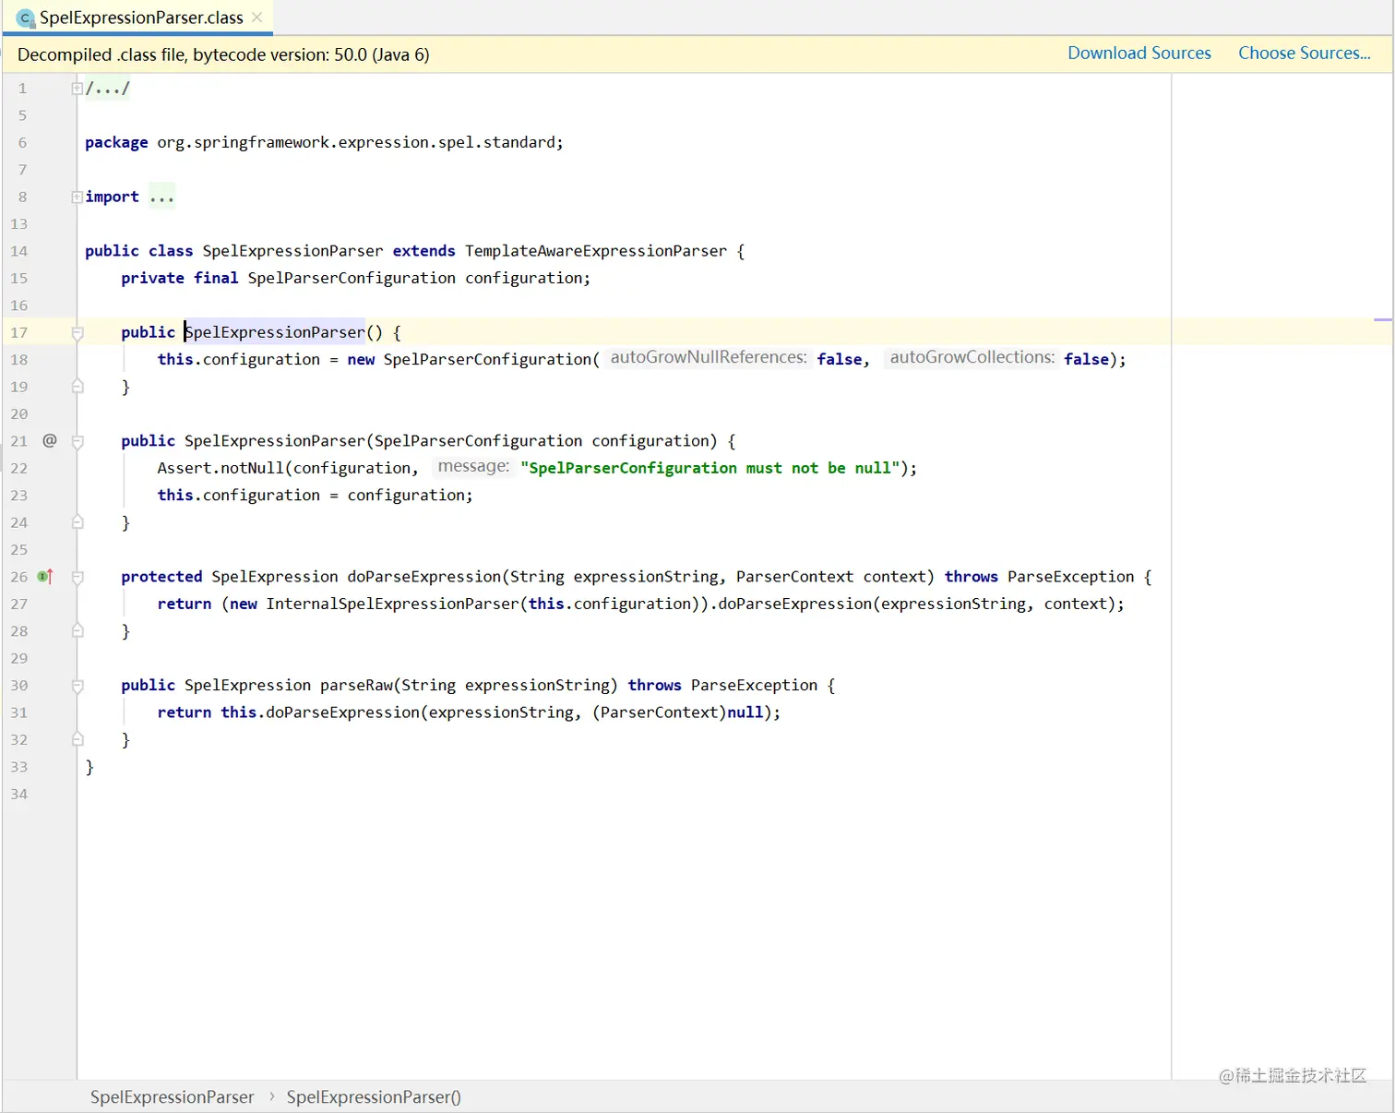Collapse the no-arg constructor at line 17

point(77,333)
